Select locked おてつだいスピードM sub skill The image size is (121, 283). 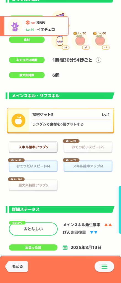point(33,166)
